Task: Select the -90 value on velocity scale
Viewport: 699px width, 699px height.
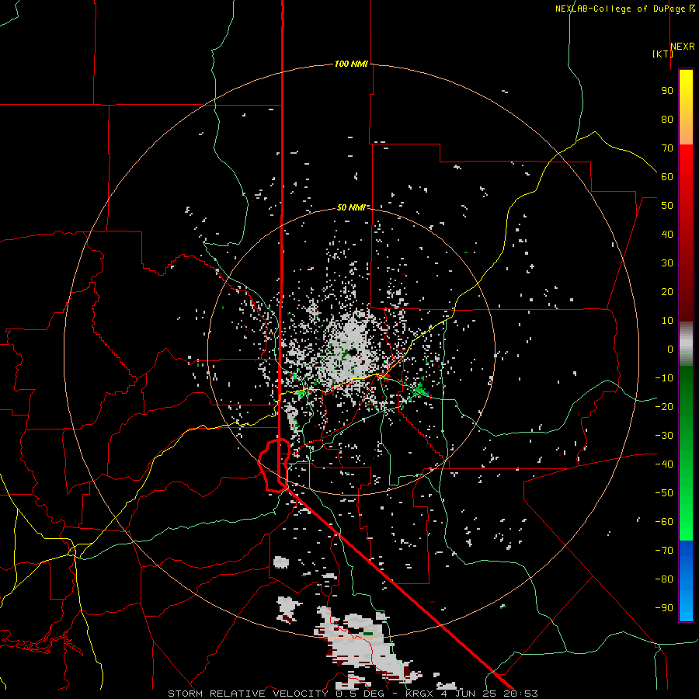Action: 664,608
